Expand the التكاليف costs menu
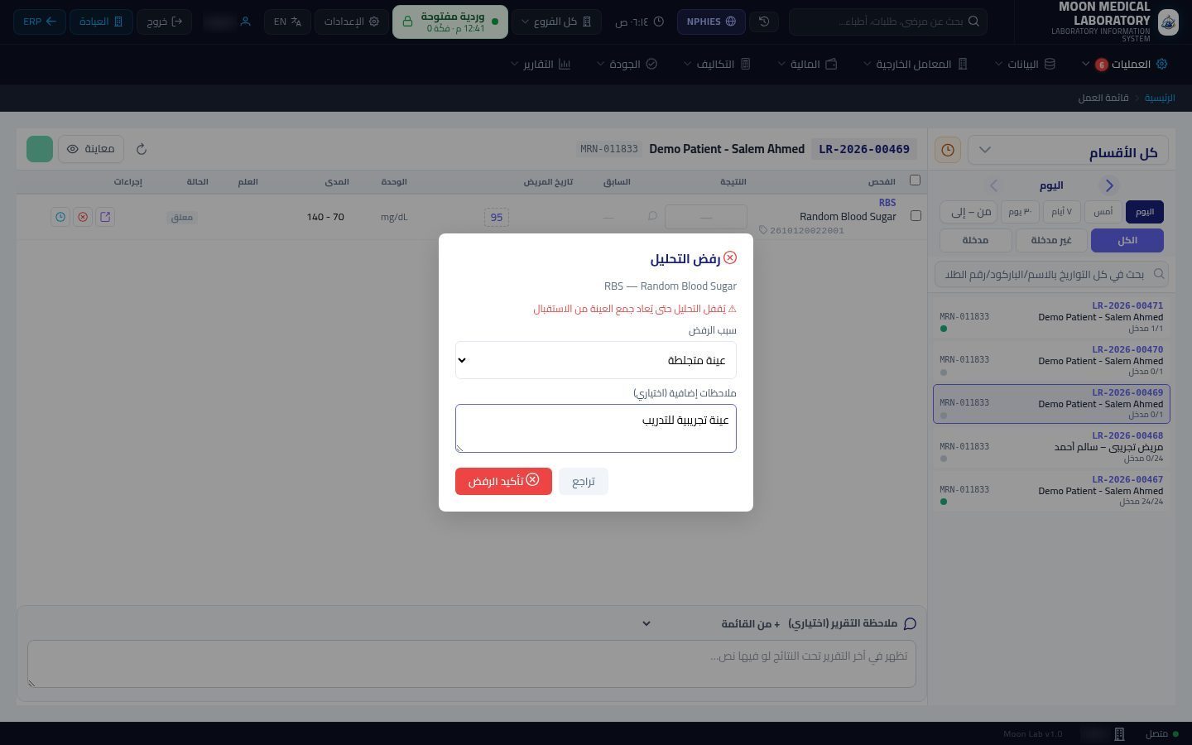1192x745 pixels. tap(717, 64)
